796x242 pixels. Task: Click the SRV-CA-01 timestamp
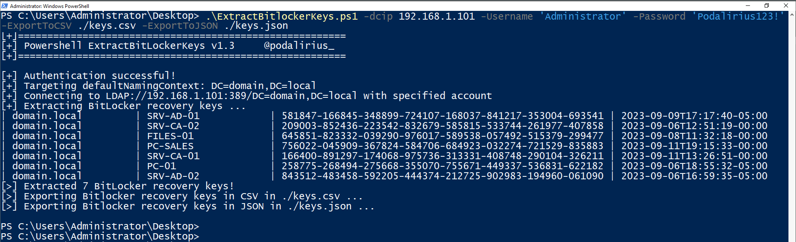point(694,156)
